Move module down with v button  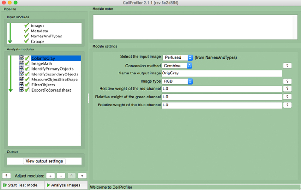click(x=82, y=176)
